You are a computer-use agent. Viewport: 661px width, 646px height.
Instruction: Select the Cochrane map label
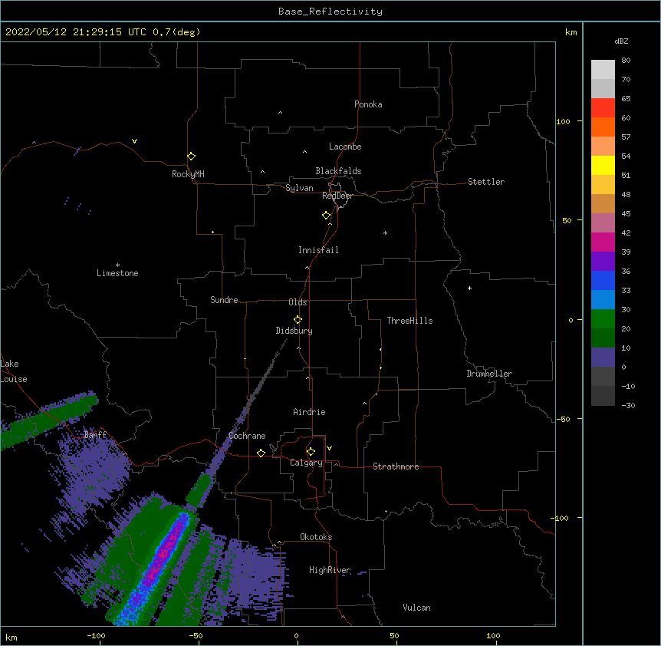tap(248, 436)
